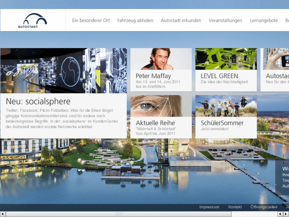Image resolution: width=289 pixels, height=217 pixels.
Task: Click the Autostadt logo
Action: 33,20
